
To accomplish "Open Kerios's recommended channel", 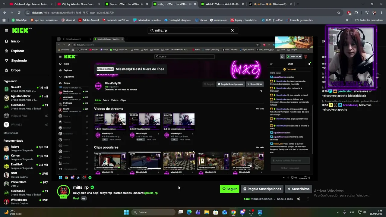I will click(x=26, y=157).
